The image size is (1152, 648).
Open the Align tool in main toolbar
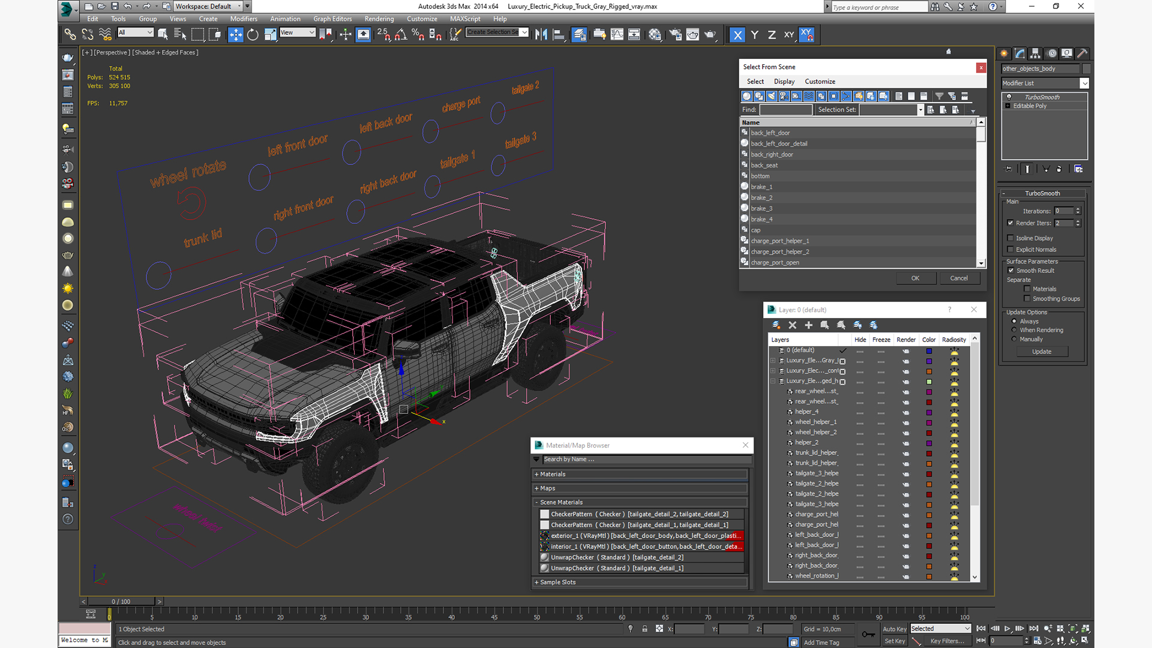tap(559, 35)
